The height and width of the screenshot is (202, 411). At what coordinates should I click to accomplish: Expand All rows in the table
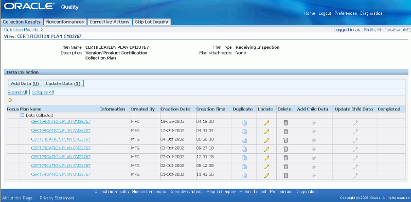pyautogui.click(x=17, y=92)
